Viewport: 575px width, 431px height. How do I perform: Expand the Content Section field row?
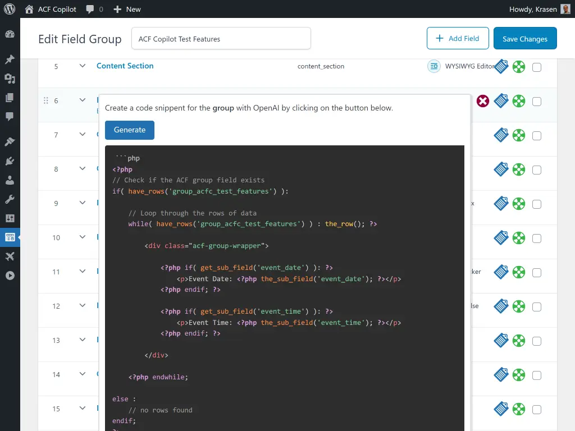tap(82, 65)
